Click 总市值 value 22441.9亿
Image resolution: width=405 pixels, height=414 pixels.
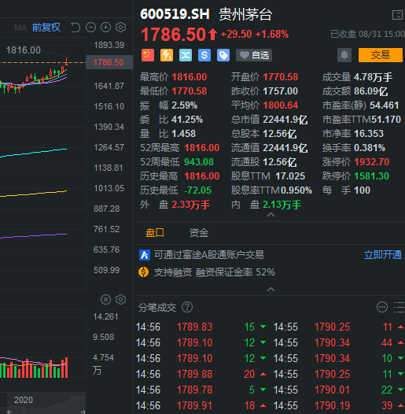(x=285, y=120)
